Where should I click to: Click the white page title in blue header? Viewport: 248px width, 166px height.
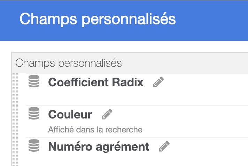tap(98, 19)
